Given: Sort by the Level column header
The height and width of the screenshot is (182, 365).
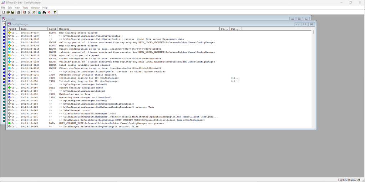Looking at the screenshot, I should (52, 29).
